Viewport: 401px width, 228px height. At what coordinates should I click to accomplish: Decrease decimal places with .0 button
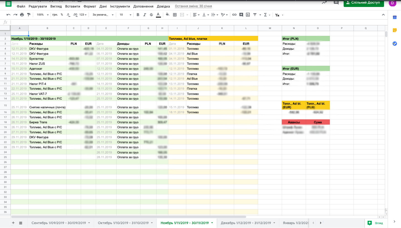[x=69, y=15]
